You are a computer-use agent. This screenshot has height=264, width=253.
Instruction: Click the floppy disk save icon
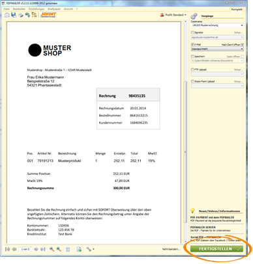[x=14, y=15]
